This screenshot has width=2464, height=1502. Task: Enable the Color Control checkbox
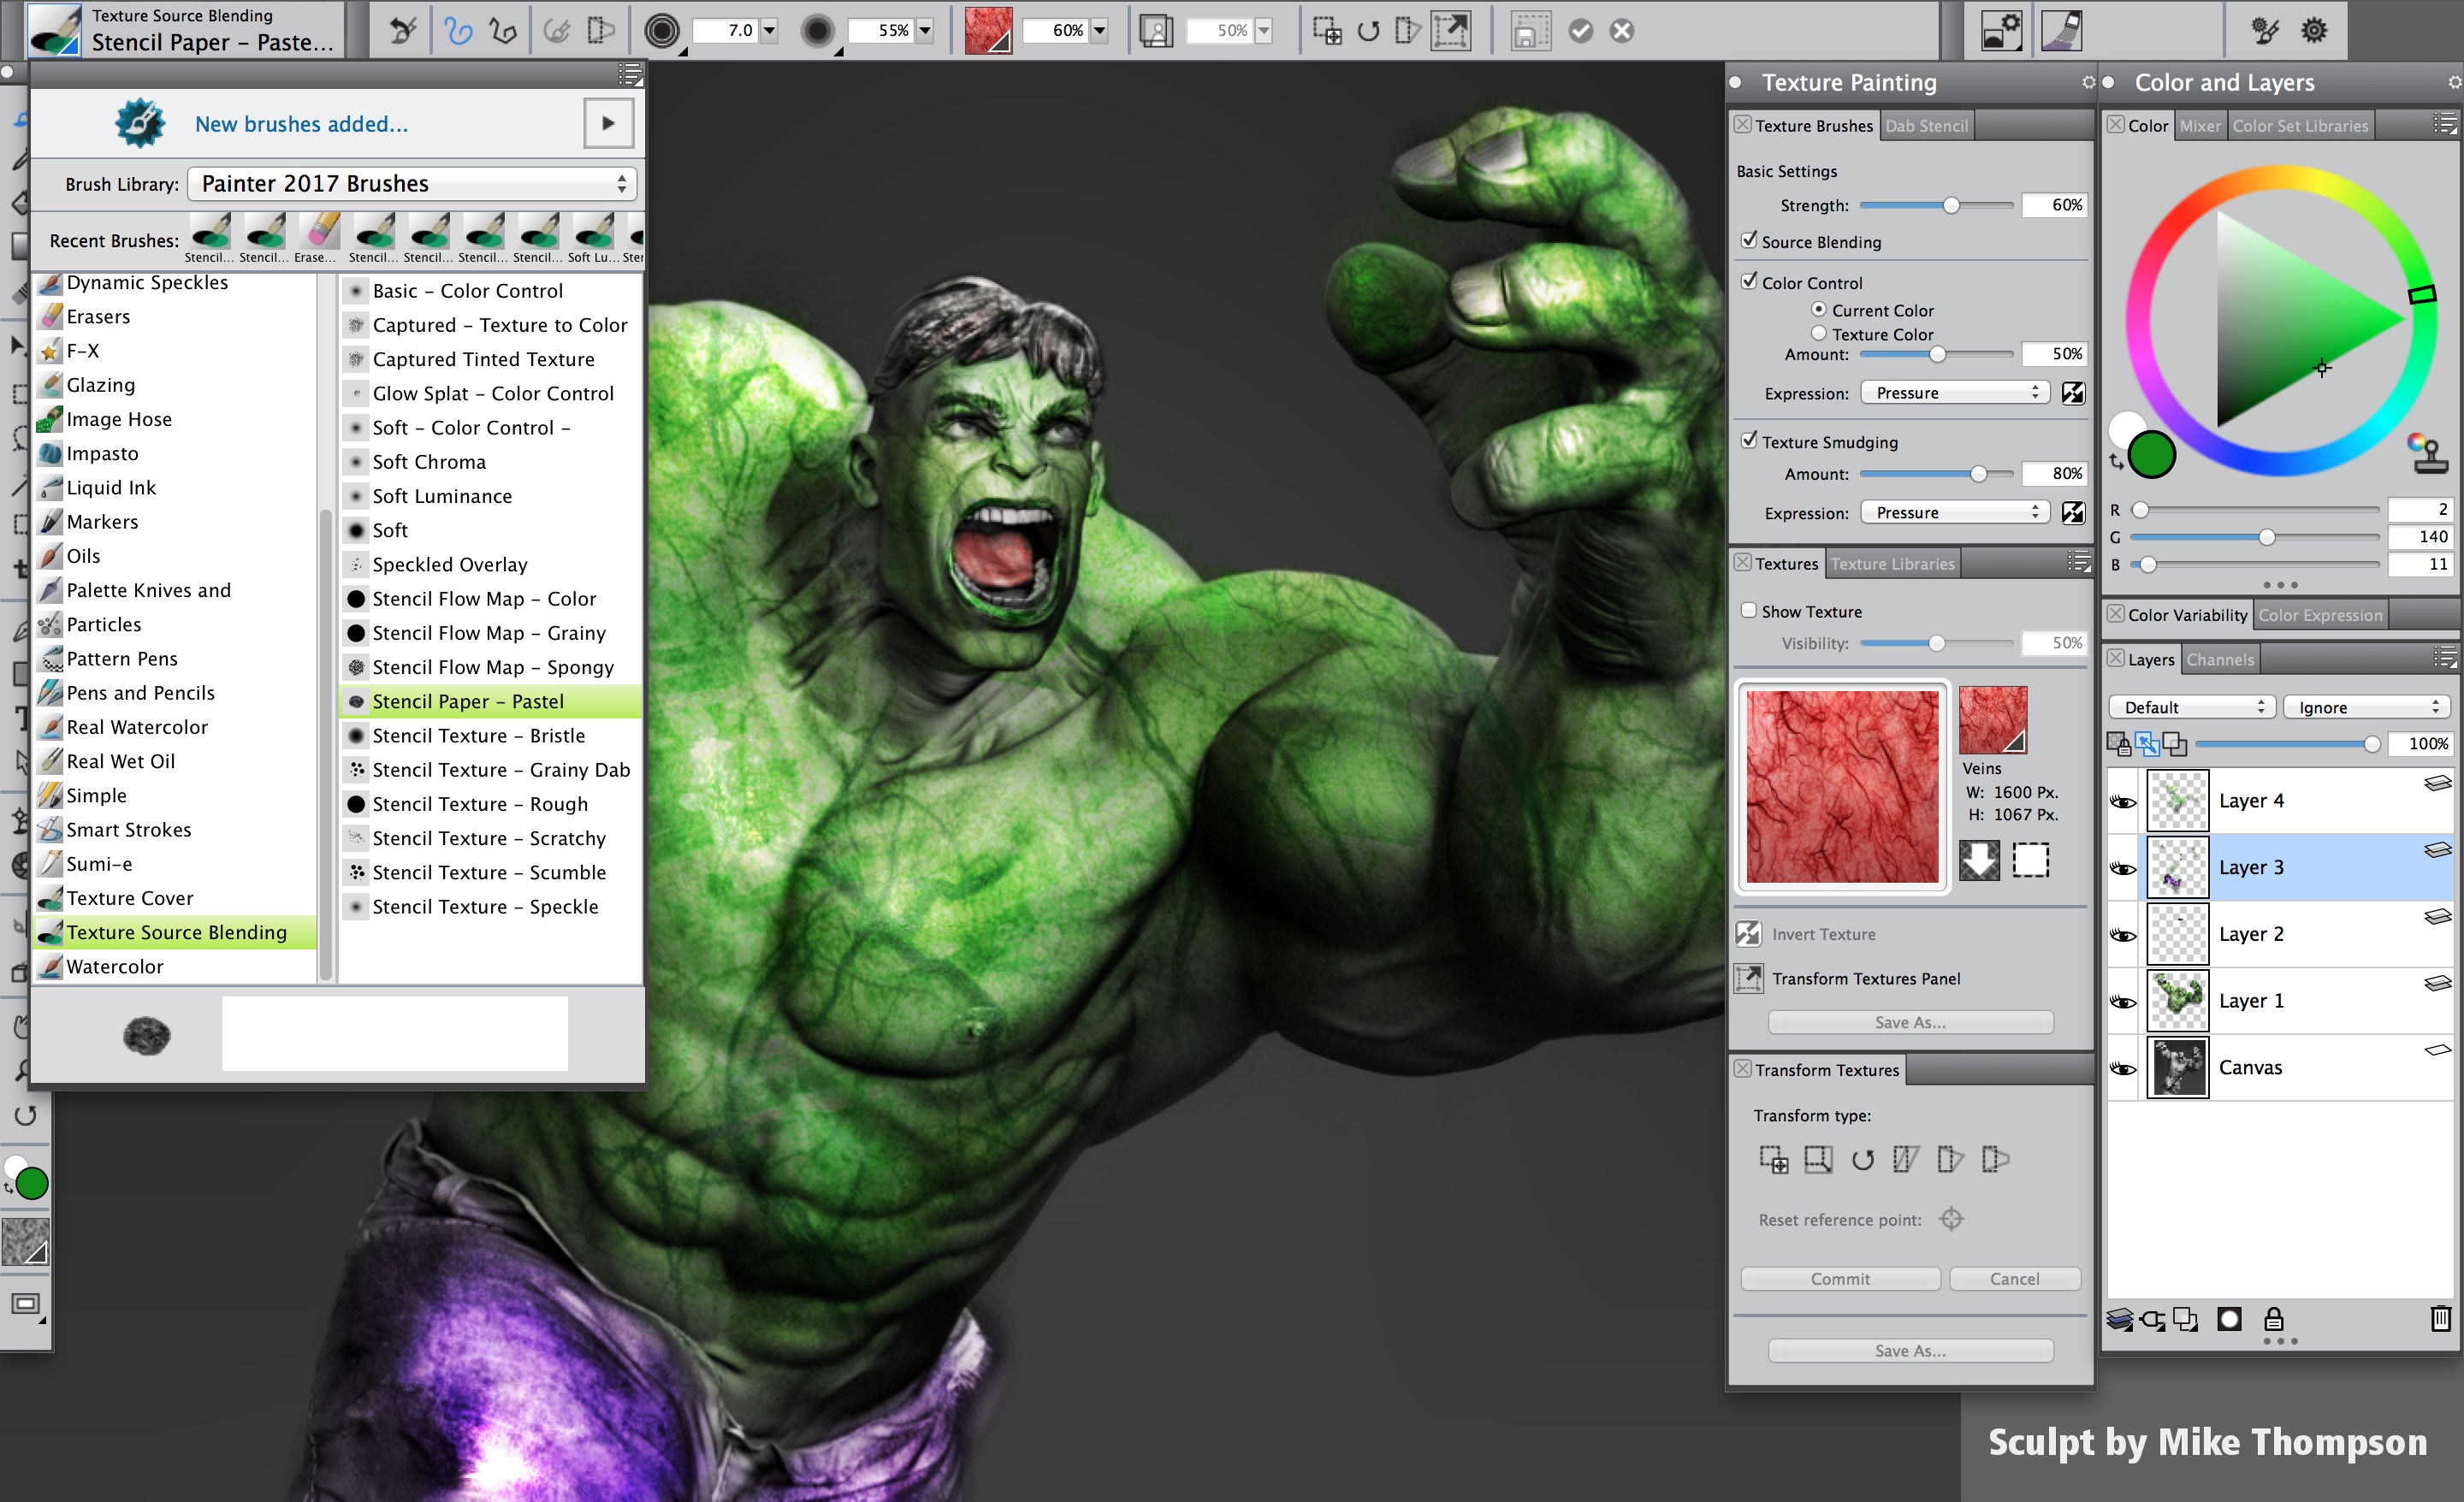[1750, 281]
